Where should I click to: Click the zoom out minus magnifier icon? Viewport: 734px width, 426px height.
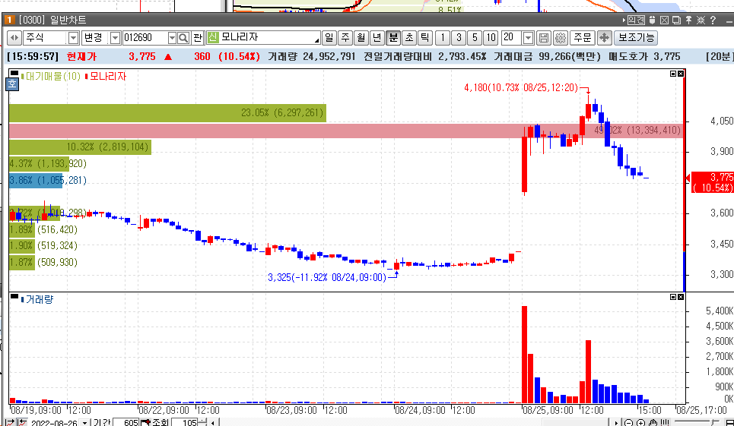(629, 423)
